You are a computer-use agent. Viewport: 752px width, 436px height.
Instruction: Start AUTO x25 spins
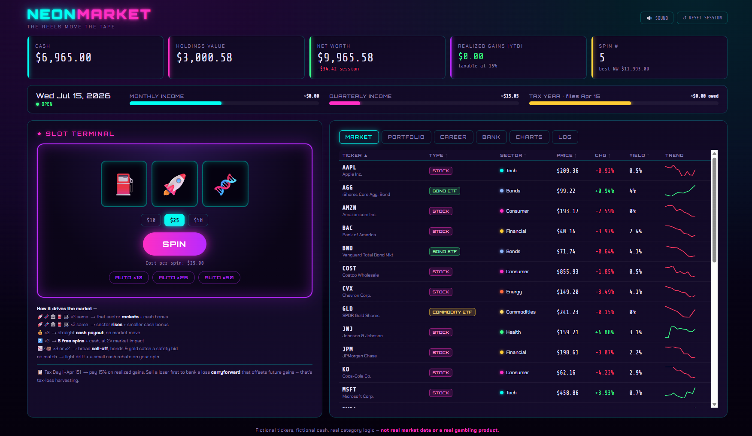(x=173, y=277)
